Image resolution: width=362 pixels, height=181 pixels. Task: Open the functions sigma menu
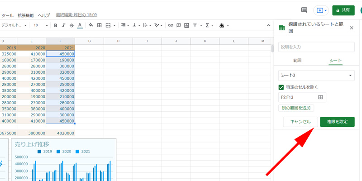tap(207, 25)
